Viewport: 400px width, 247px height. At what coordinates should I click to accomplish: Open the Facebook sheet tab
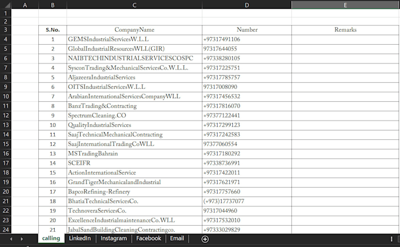[x=148, y=238]
